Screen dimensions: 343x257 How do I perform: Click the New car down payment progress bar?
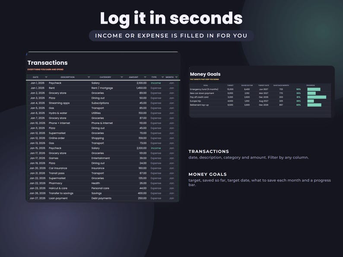pyautogui.click(x=311, y=93)
